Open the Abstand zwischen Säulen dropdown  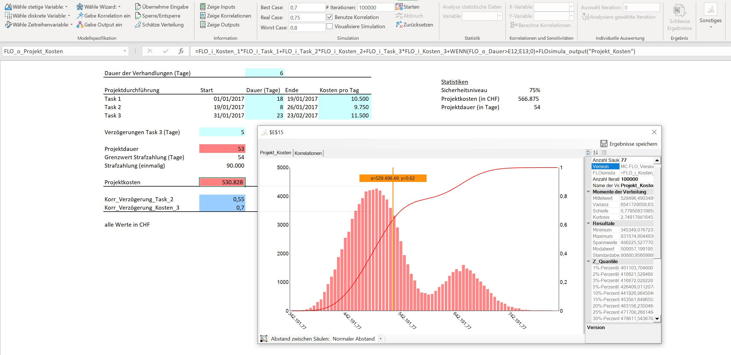coord(380,339)
